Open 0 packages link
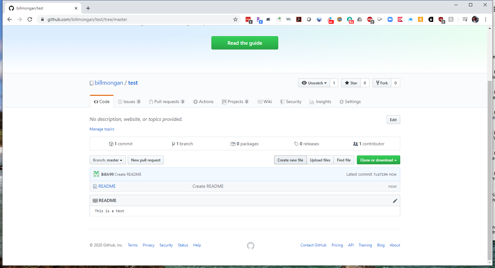495x268 pixels. pos(245,144)
